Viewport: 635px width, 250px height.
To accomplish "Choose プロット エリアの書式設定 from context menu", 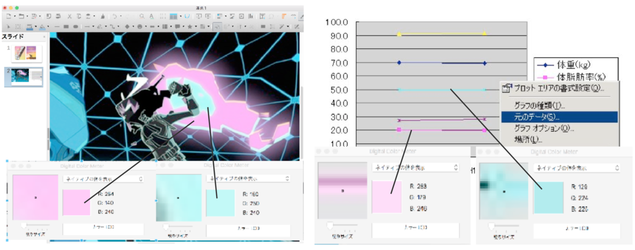I will (559, 88).
